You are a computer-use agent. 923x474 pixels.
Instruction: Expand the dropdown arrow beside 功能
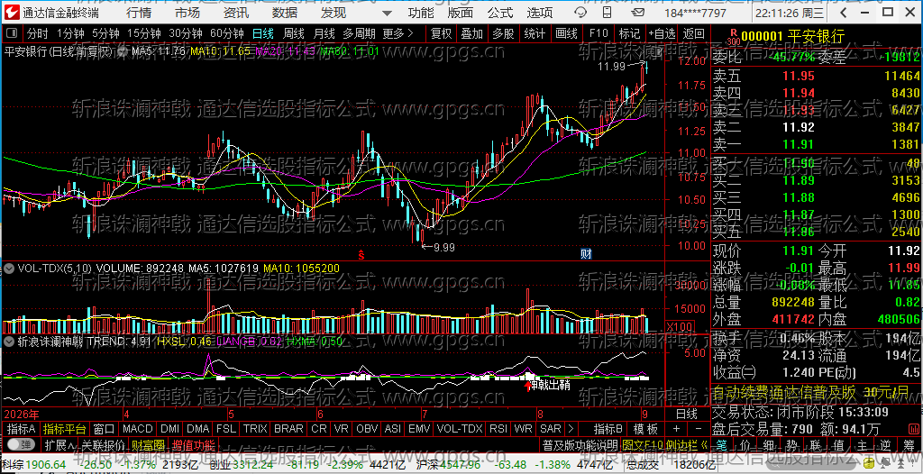pos(387,13)
